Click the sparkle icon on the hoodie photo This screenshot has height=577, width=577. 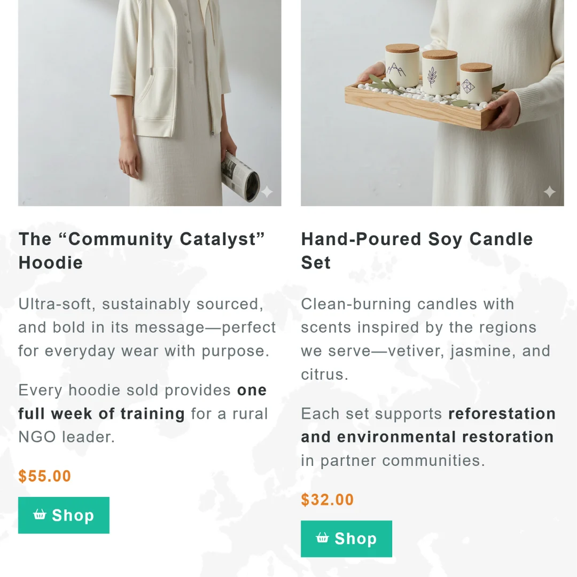[267, 192]
